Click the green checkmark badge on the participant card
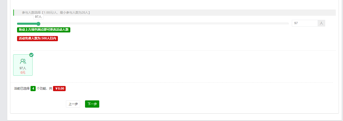 31,55
